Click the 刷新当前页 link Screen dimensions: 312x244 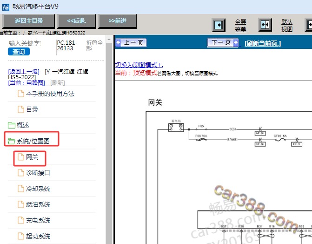pos(263,43)
